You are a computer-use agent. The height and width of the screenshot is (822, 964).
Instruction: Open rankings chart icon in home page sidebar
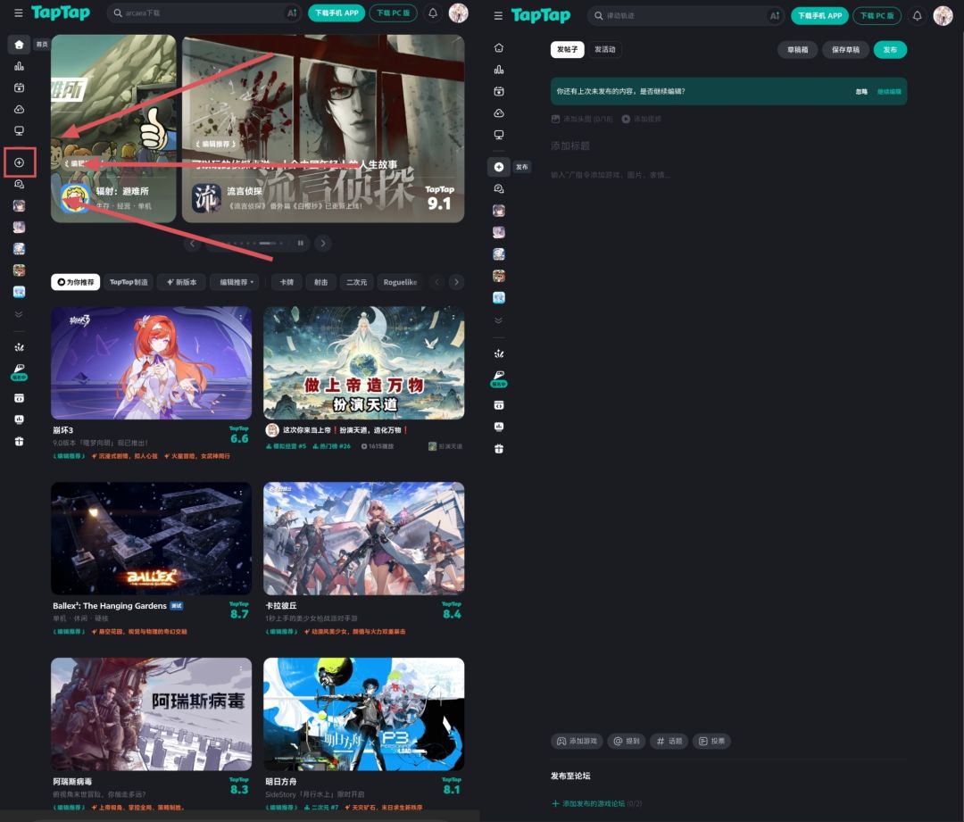(x=19, y=66)
